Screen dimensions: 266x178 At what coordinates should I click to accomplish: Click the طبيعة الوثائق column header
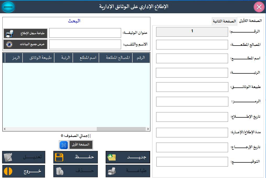tap(38, 58)
